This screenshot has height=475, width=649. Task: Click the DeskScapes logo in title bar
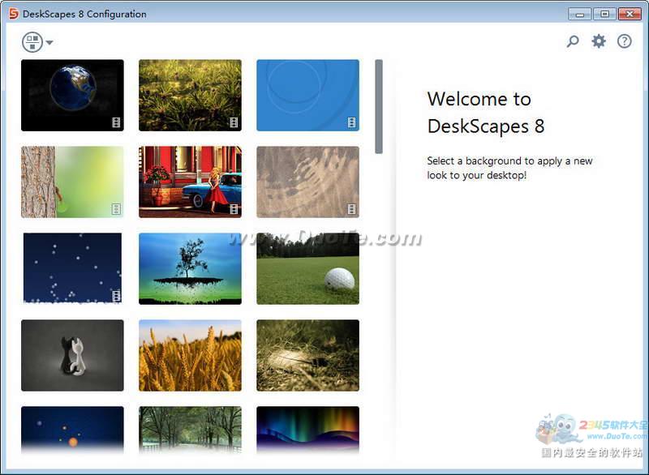point(14,14)
